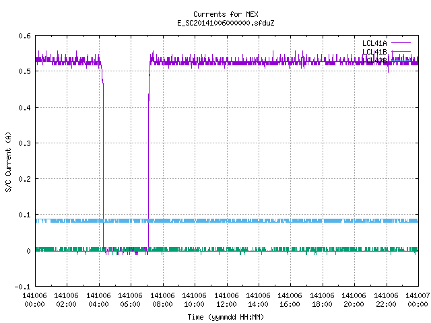Click the light blue LCL42B trace near 12:00
The height and width of the screenshot is (323, 431).
(227, 221)
